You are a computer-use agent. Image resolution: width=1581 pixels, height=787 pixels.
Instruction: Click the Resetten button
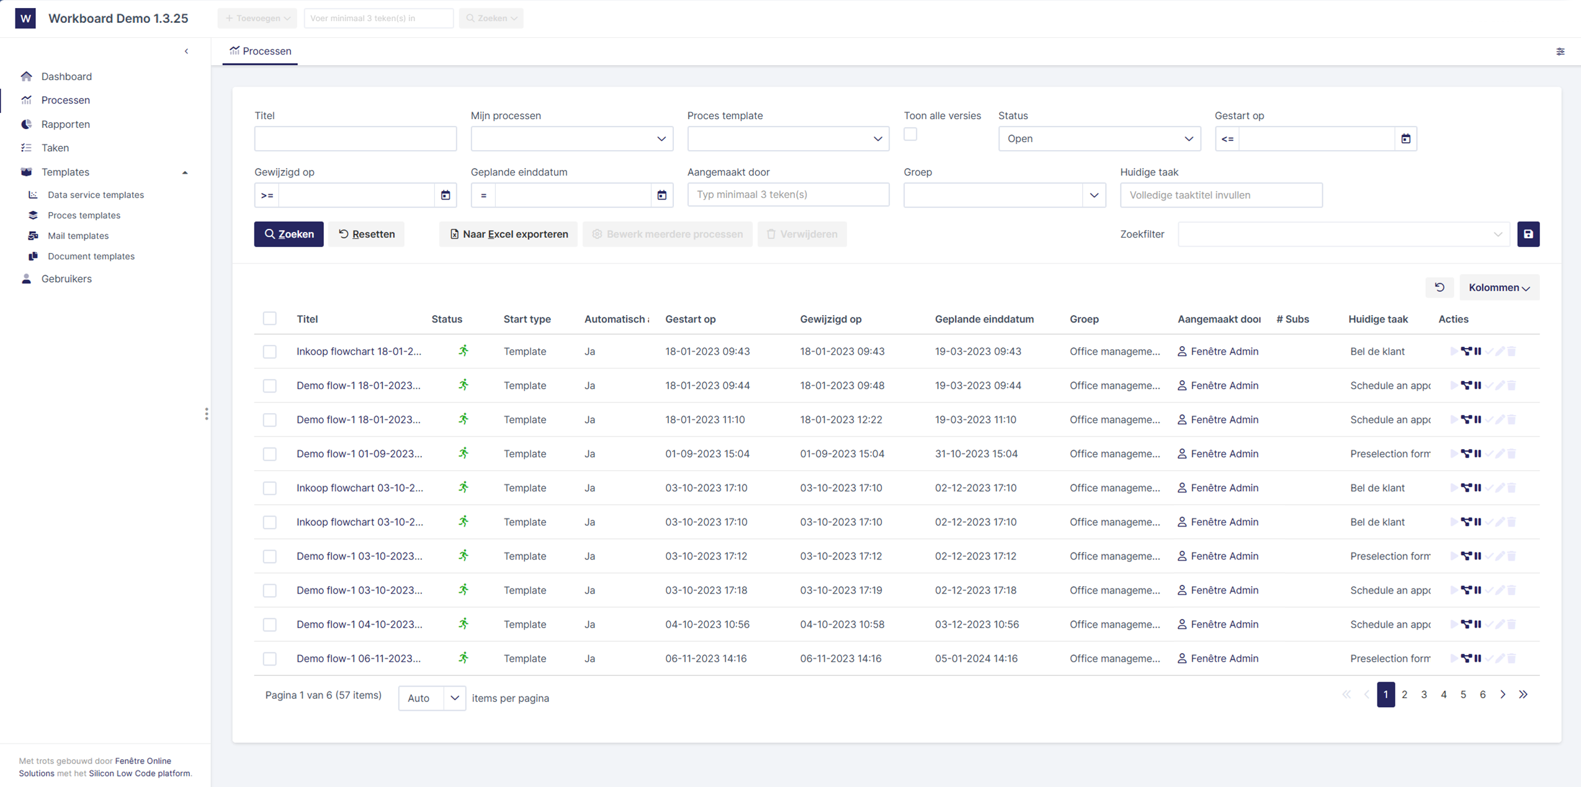[366, 234]
